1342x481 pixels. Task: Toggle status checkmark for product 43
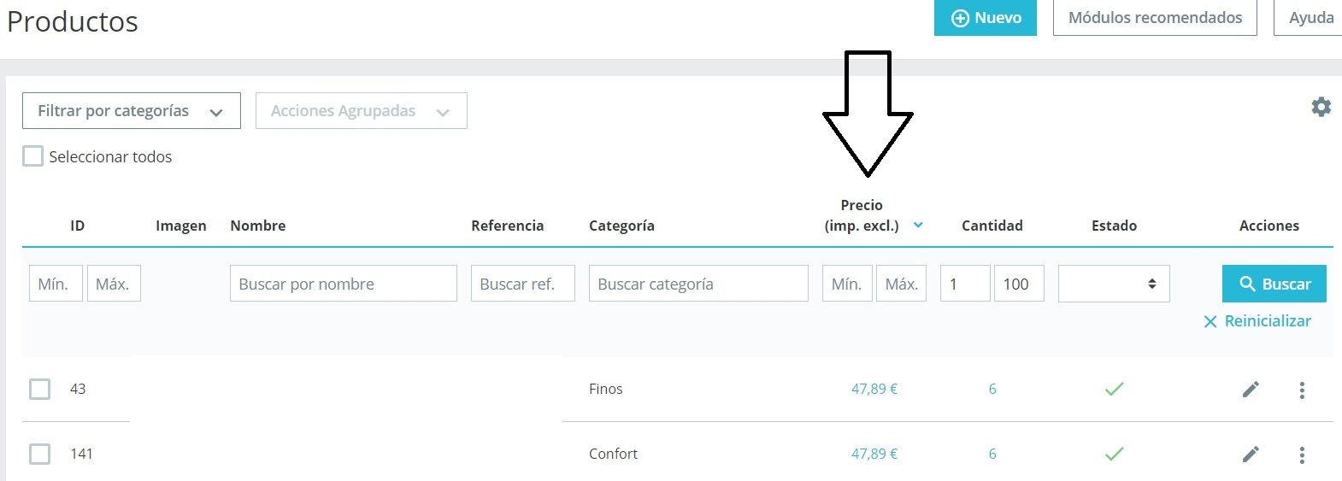1114,390
